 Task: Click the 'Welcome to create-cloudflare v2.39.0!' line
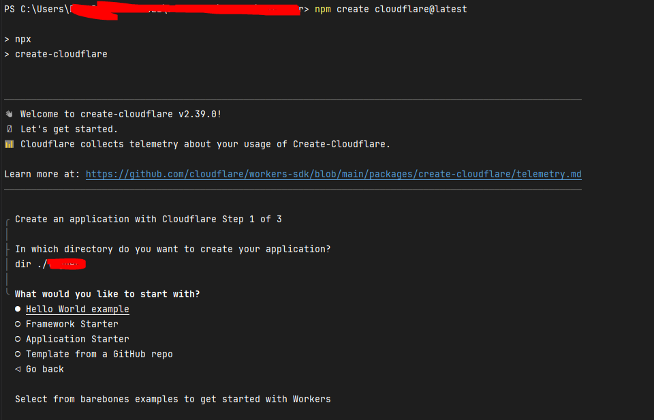coord(121,114)
